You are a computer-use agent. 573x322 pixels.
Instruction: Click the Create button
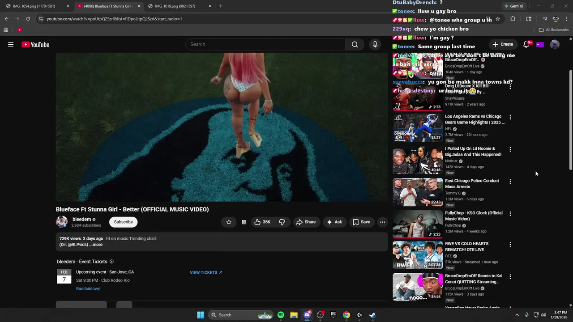tap(503, 44)
